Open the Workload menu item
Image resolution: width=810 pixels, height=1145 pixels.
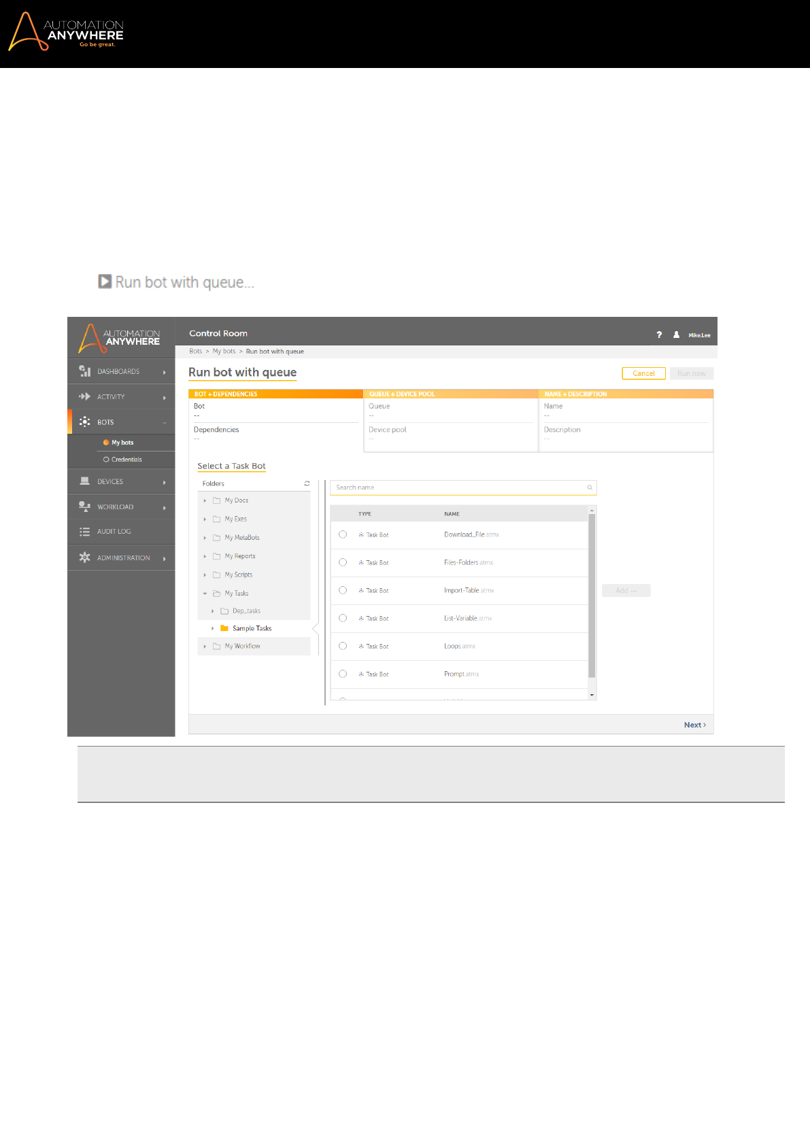[x=121, y=507]
